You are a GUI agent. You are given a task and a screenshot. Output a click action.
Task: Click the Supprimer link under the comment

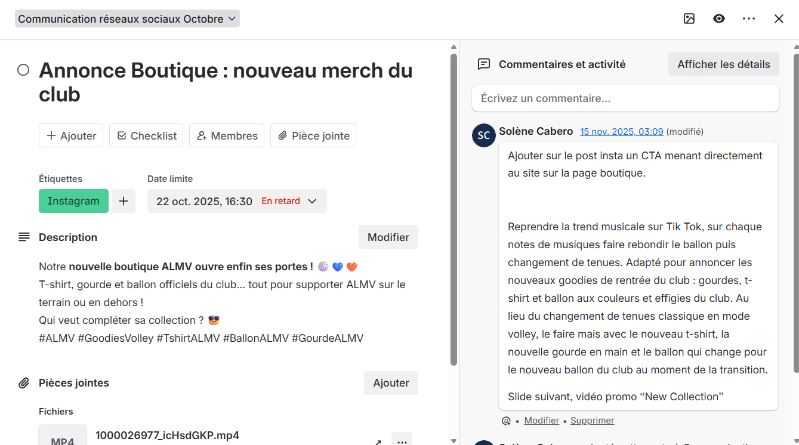click(x=592, y=421)
